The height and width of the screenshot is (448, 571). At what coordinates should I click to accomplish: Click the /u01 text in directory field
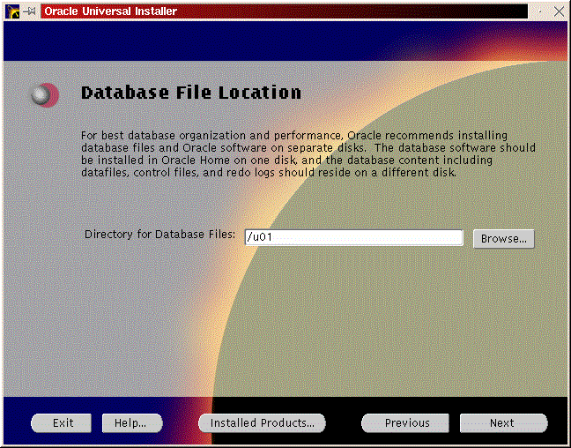point(258,238)
